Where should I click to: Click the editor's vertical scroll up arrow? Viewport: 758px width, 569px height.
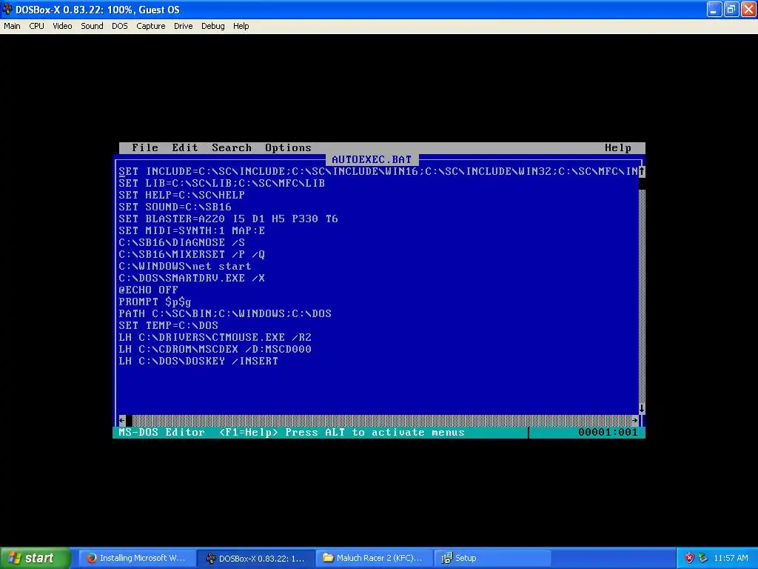tap(642, 171)
